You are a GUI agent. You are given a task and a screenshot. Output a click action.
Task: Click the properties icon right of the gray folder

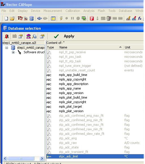(20, 36)
